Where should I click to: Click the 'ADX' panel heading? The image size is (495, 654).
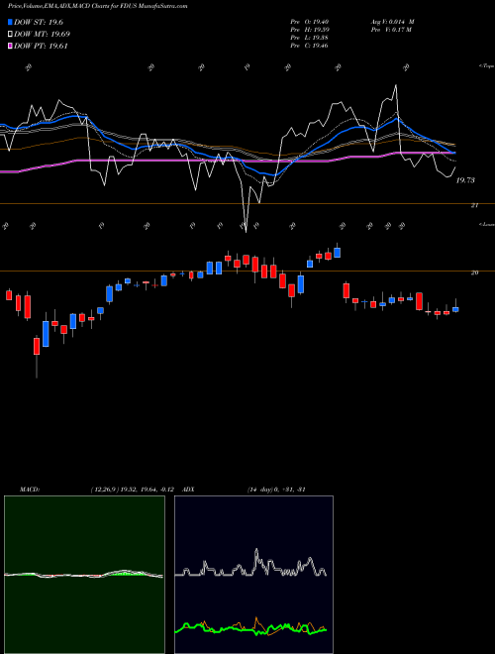point(189,490)
